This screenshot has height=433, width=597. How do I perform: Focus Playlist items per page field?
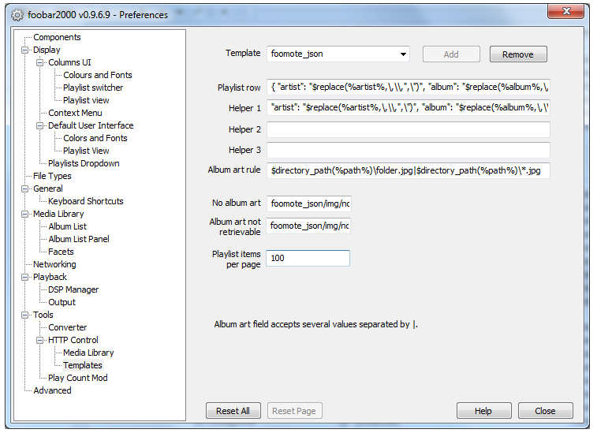tap(308, 258)
